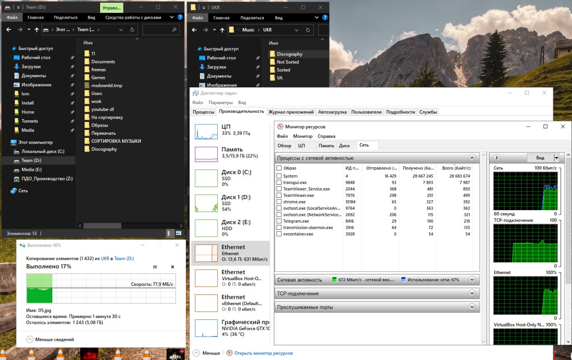Click the copy speed progress graph
Screen dimensions: 572x360
click(101, 289)
